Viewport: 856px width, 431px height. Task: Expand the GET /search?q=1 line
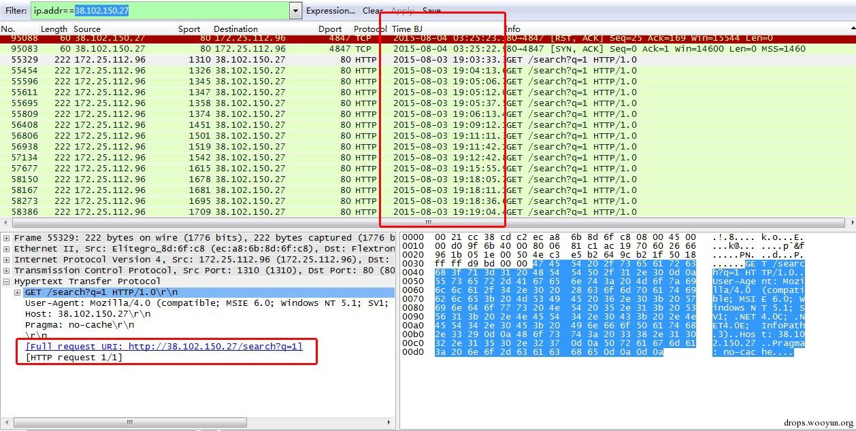[x=18, y=292]
